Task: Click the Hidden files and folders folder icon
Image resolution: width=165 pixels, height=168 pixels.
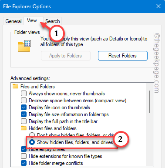Action: 24,128
